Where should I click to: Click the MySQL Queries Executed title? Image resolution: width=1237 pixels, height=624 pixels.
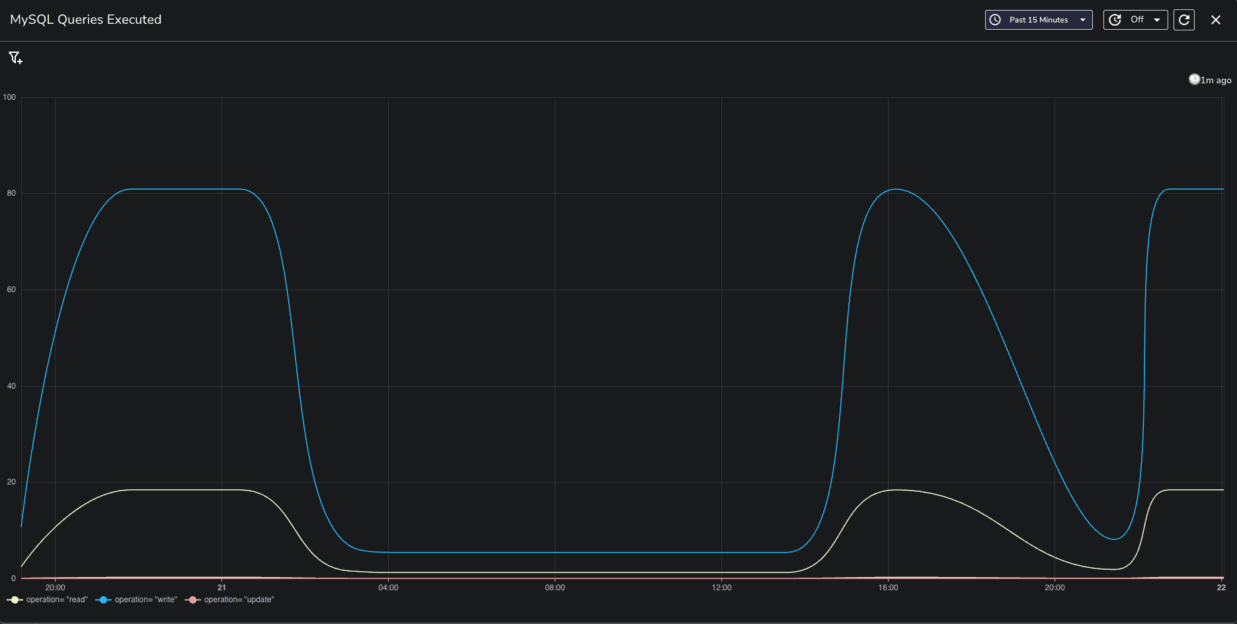[86, 20]
